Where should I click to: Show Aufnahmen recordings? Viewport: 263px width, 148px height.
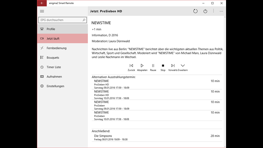62,77
